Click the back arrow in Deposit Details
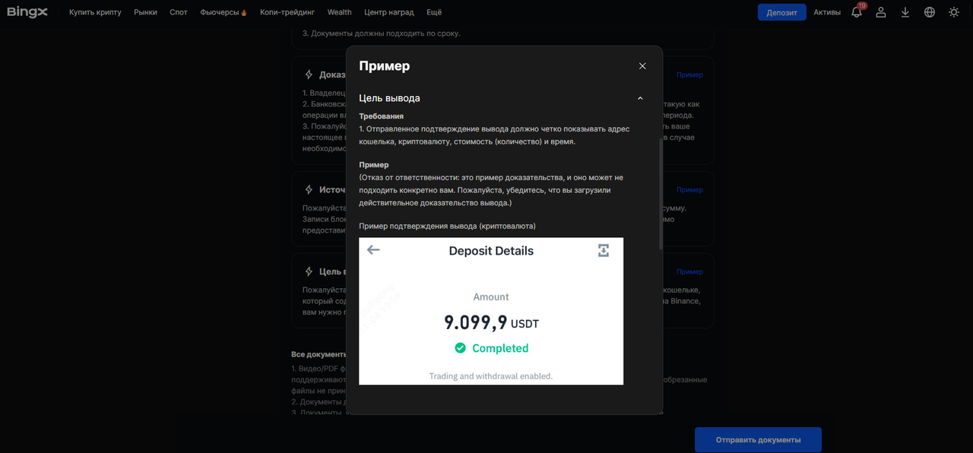This screenshot has height=453, width=973. (373, 250)
